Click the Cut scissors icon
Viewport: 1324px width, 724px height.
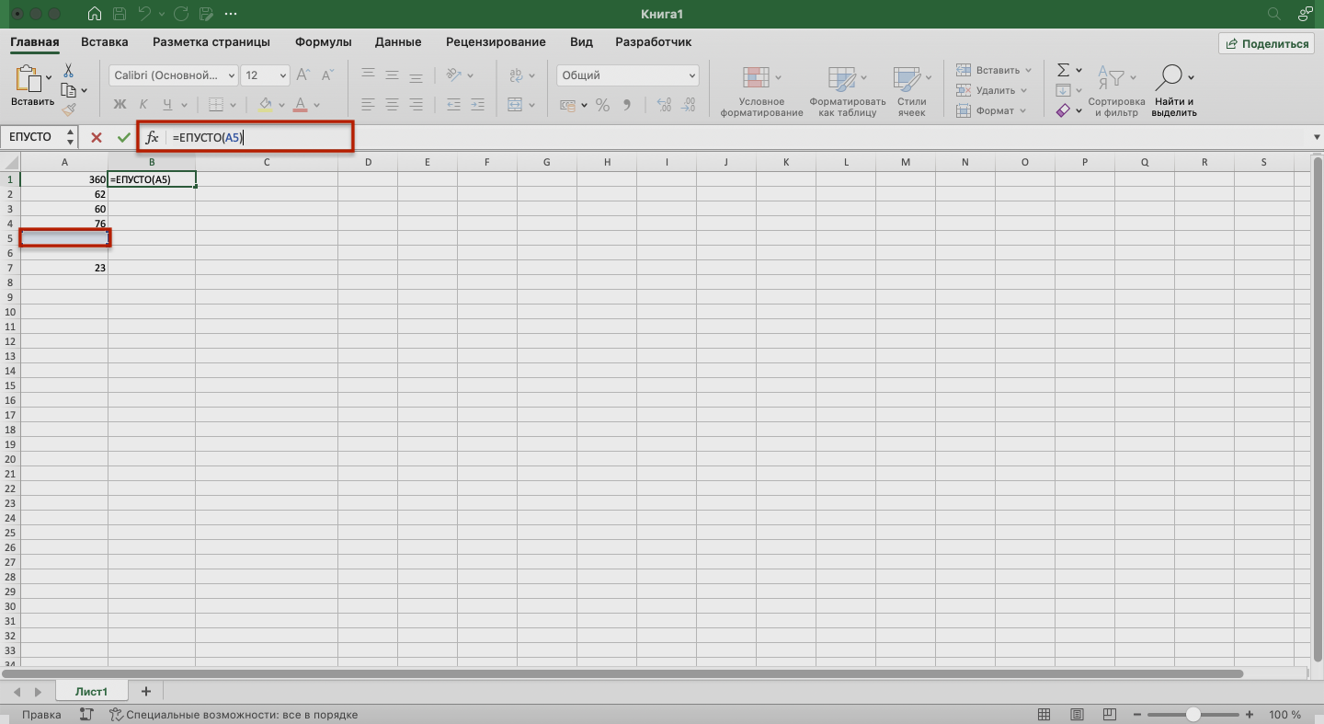point(68,71)
